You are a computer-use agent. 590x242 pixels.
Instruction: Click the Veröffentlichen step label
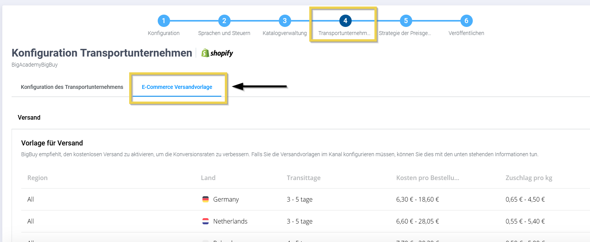[x=466, y=33]
